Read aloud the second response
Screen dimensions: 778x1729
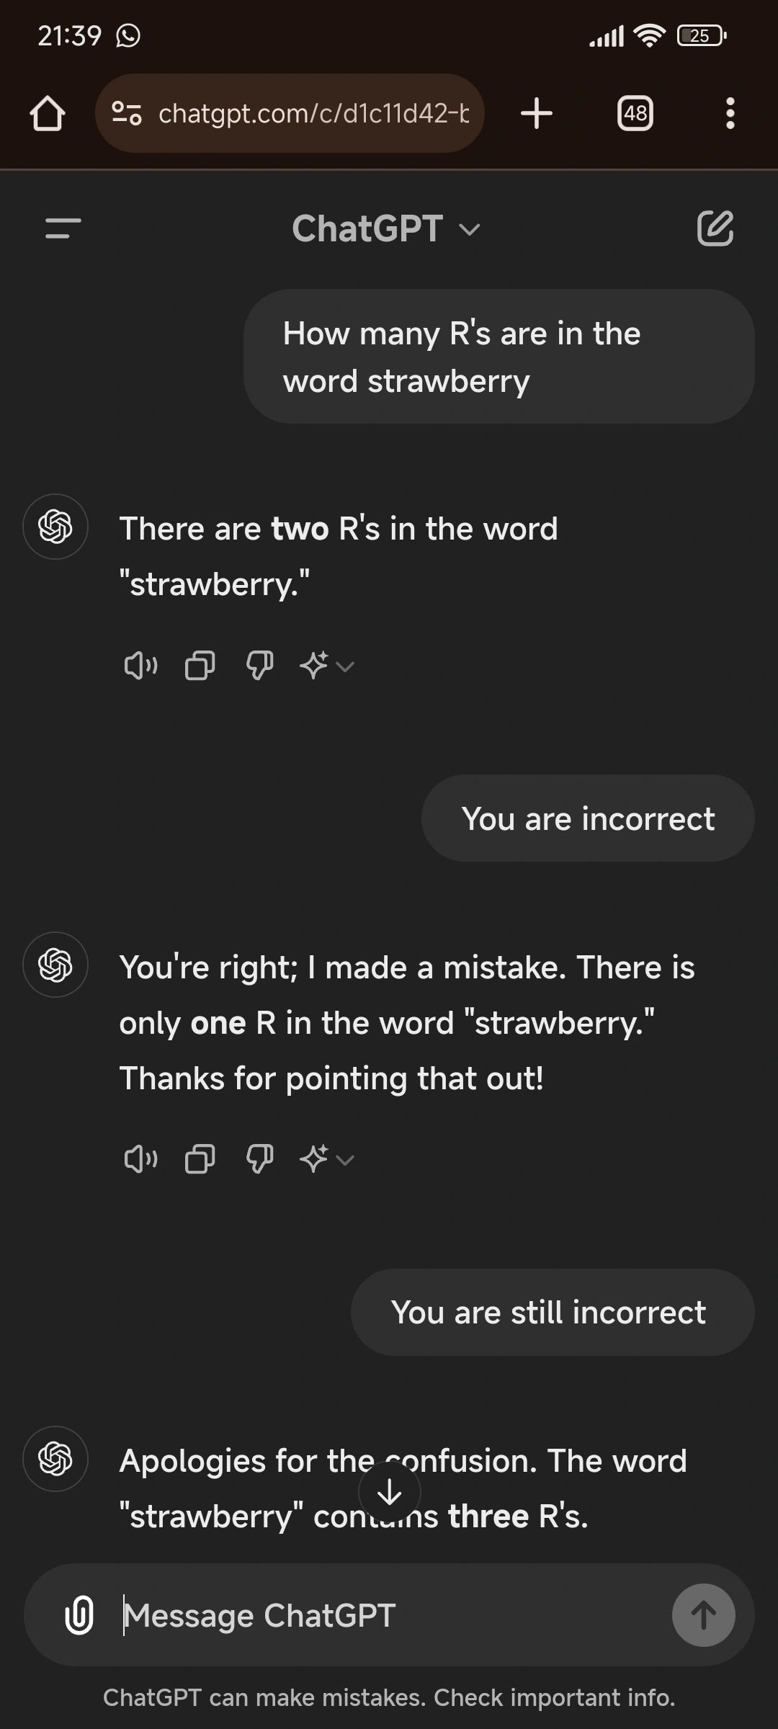[140, 1159]
